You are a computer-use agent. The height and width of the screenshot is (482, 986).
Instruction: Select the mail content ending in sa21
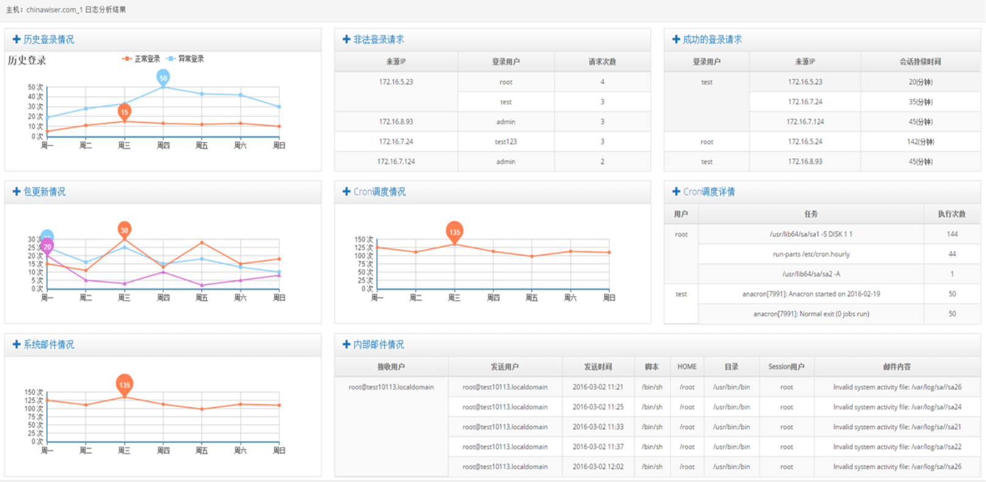897,427
